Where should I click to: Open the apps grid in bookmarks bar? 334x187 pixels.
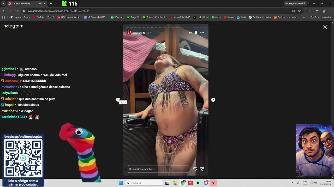[3, 17]
